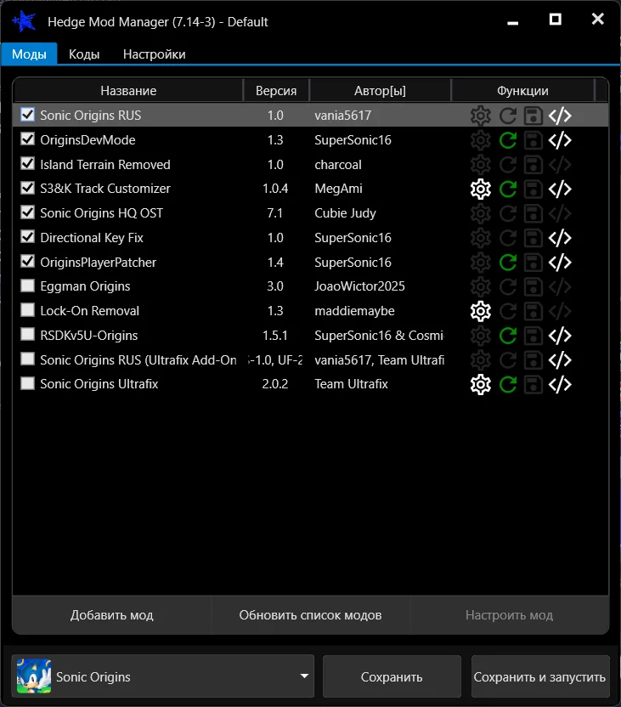Click author JoaoWictor2025 cell
Viewport: 621px width, 707px height.
click(x=359, y=286)
